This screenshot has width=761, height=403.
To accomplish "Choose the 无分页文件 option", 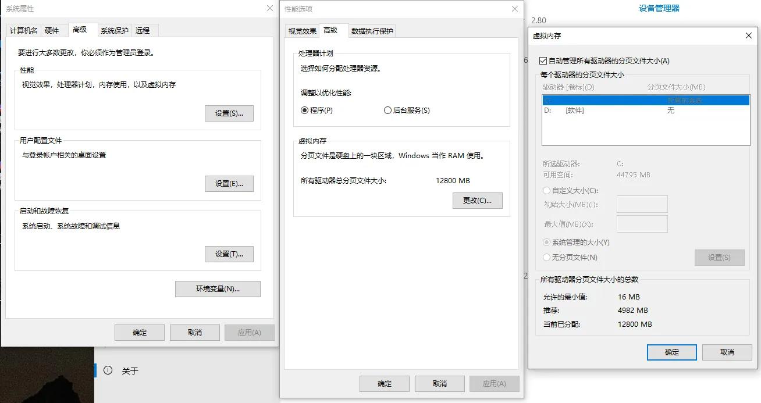I will pos(546,257).
